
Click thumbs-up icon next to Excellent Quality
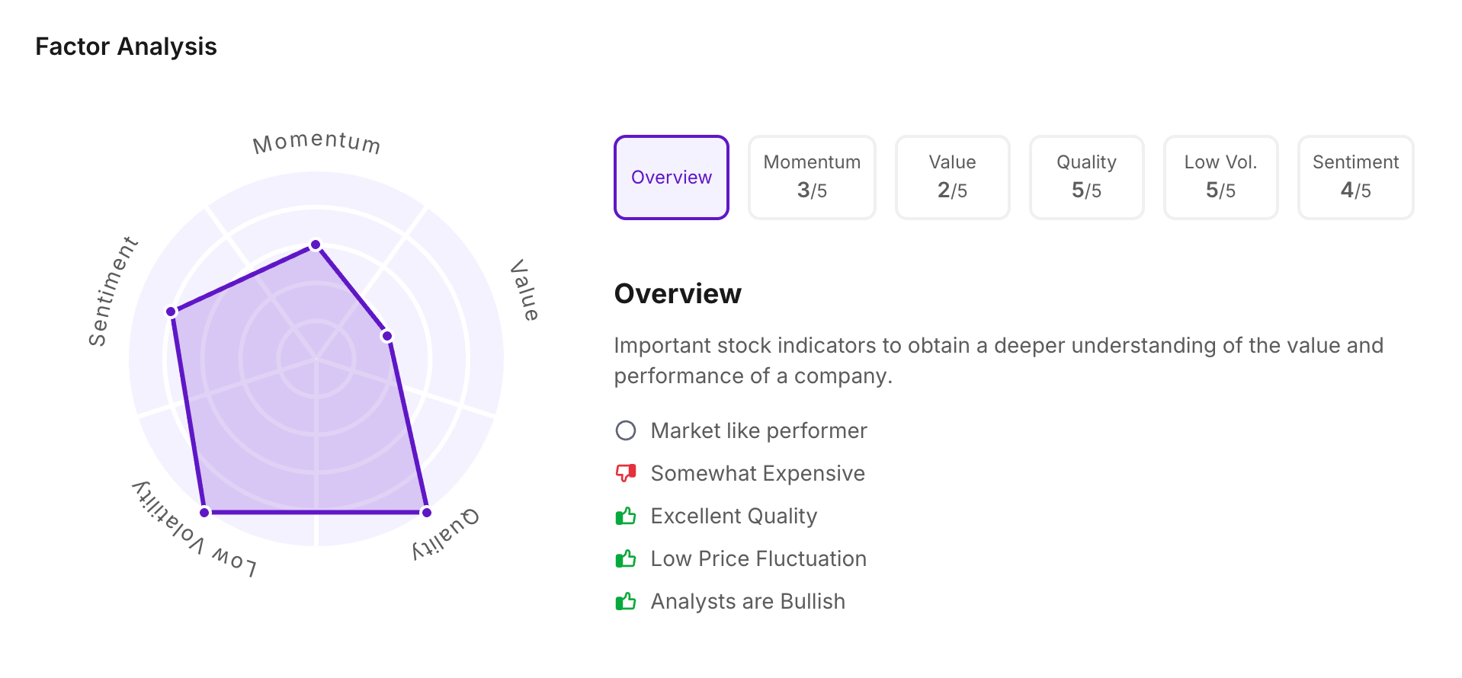(x=626, y=516)
